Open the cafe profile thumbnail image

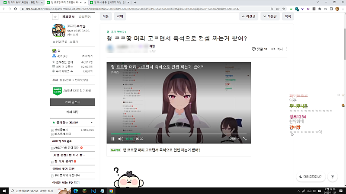(59, 30)
